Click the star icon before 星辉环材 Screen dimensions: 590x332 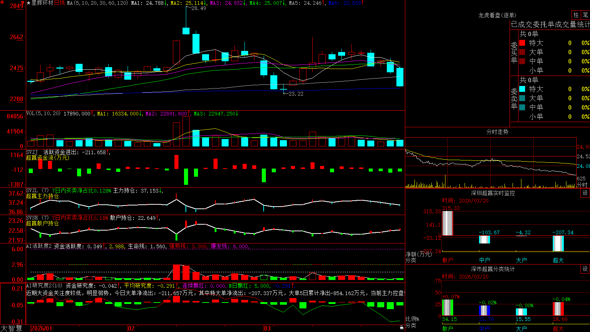(29, 3)
